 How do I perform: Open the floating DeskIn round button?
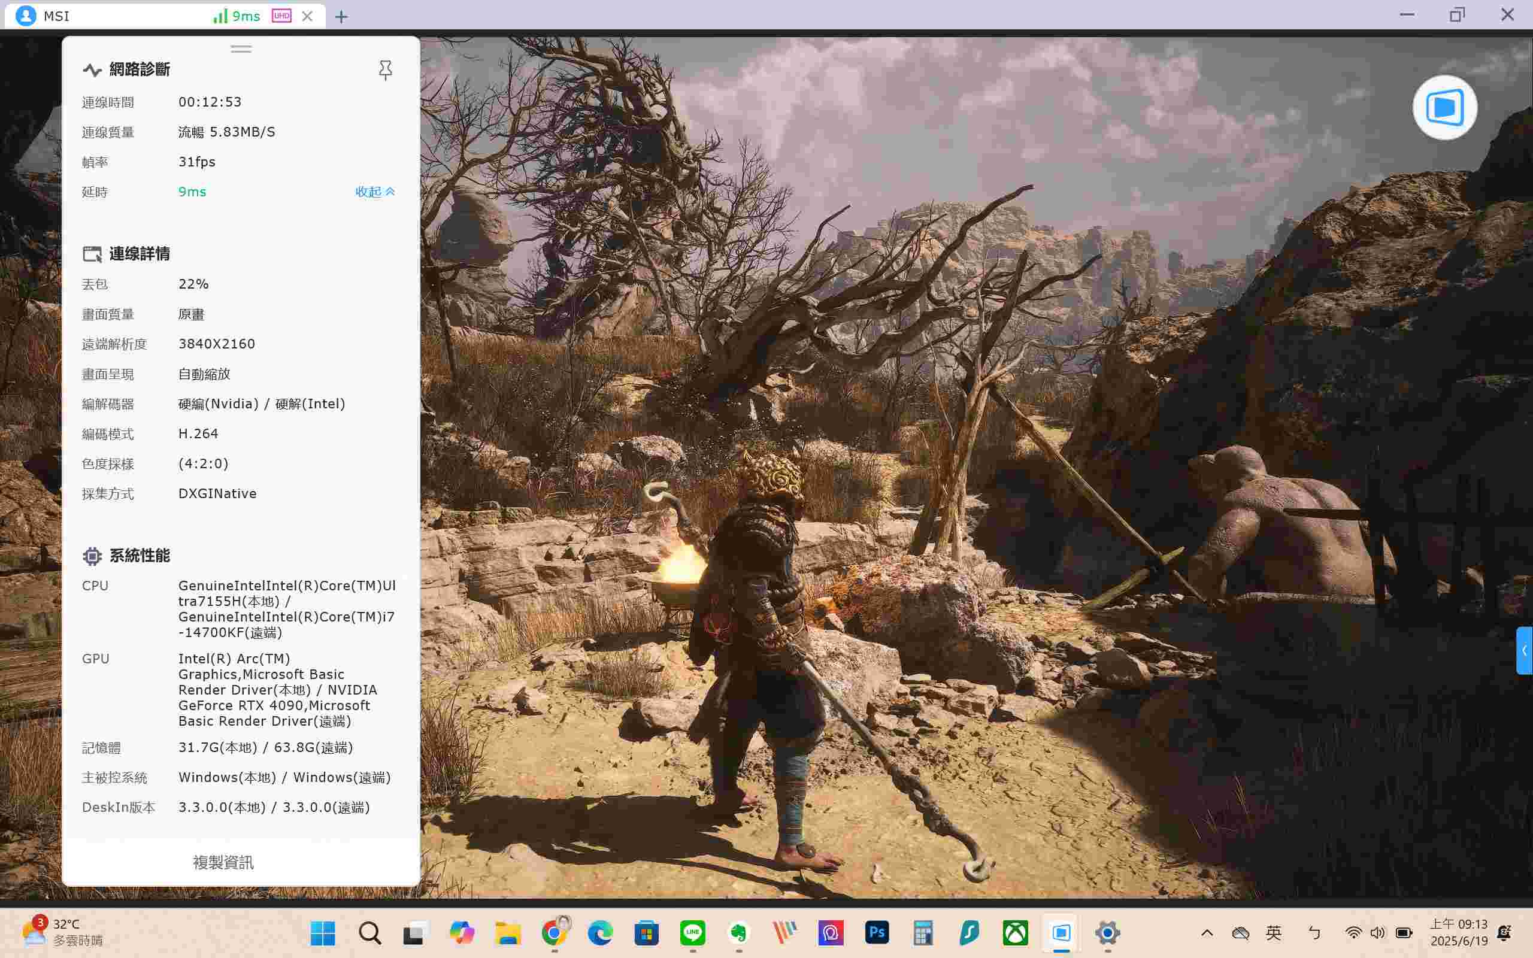pos(1444,108)
